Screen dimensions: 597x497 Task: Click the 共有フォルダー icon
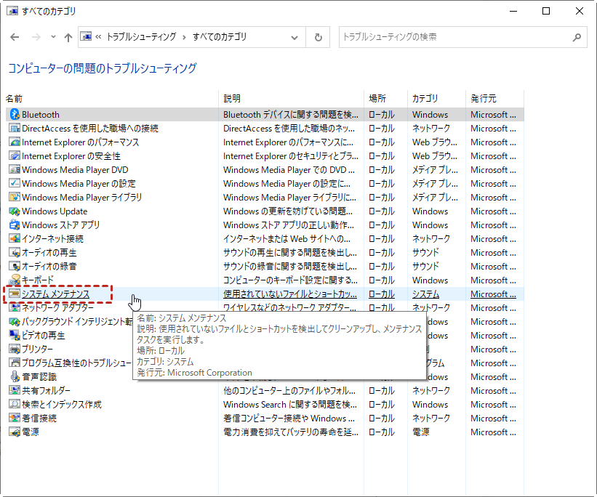pos(15,390)
